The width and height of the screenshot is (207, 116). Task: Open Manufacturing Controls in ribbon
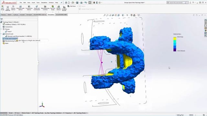[45, 8]
